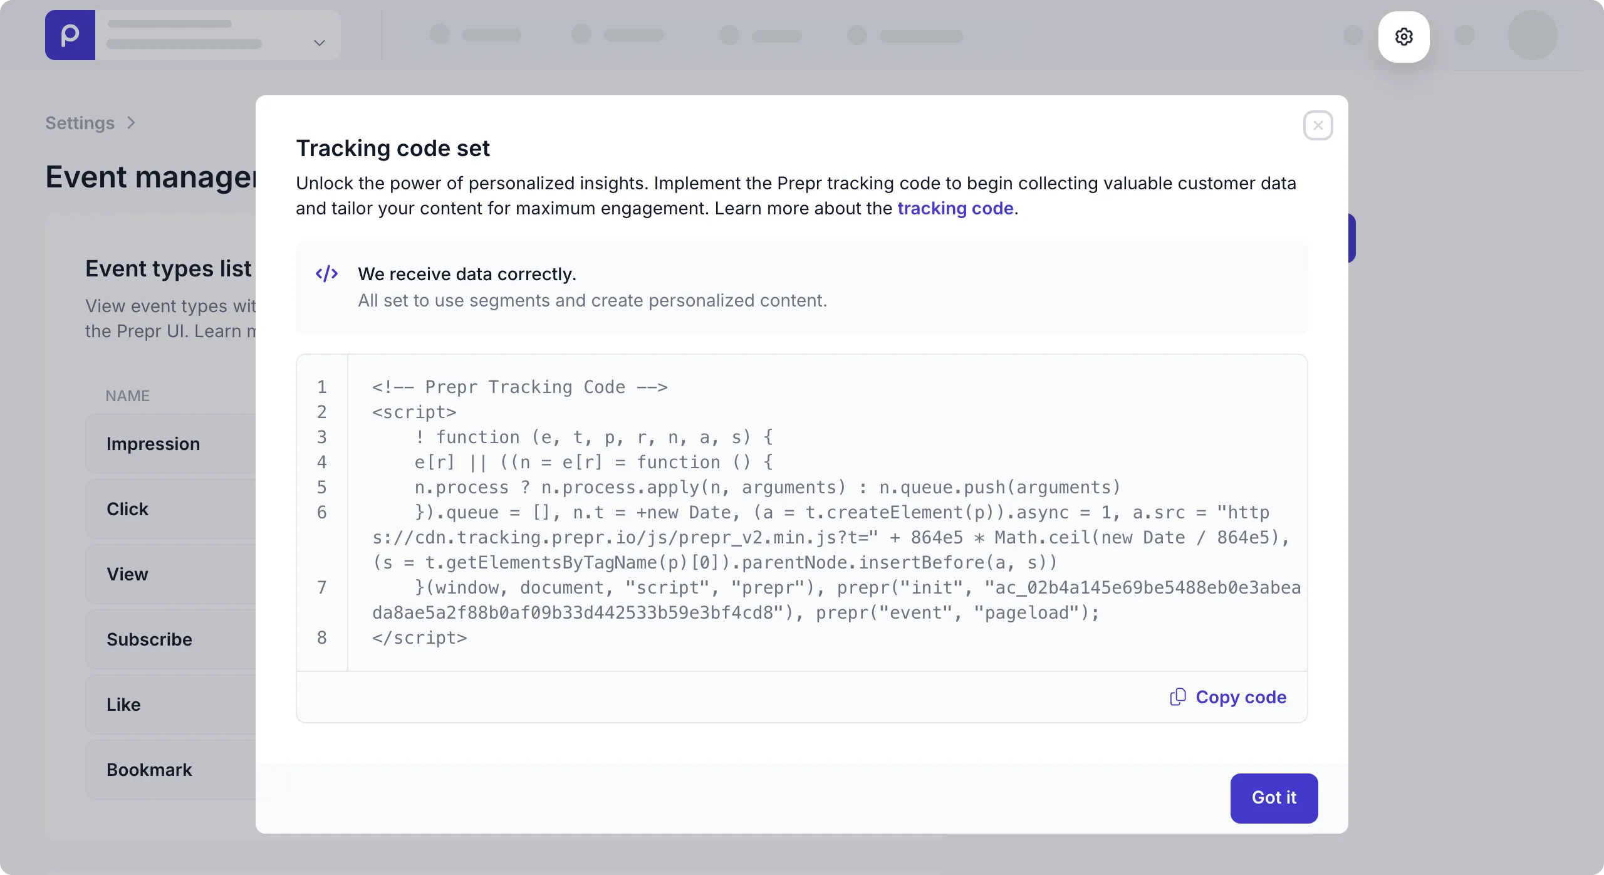Close the Tracking code set dialog

coord(1318,125)
